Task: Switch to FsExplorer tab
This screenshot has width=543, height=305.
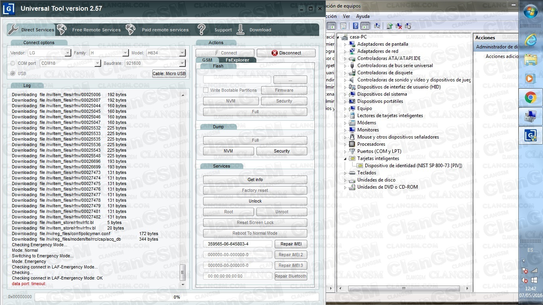Action: 237,60
